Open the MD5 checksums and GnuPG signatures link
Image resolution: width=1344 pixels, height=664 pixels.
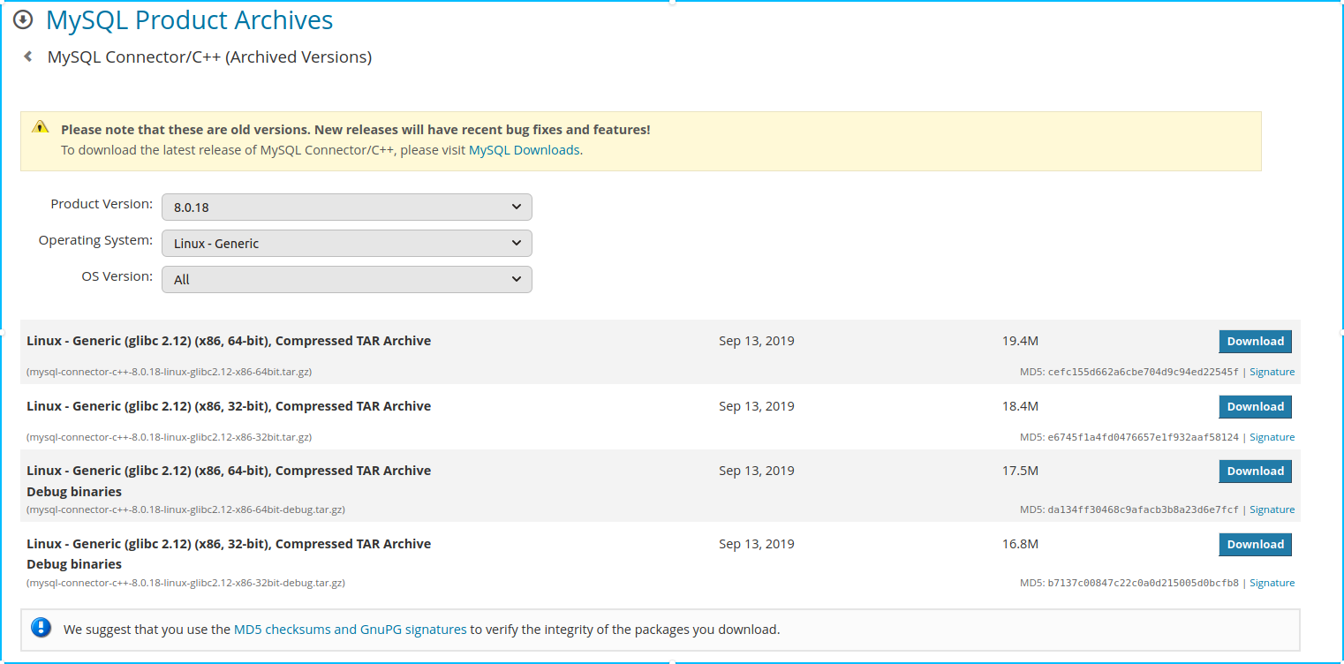tap(350, 630)
